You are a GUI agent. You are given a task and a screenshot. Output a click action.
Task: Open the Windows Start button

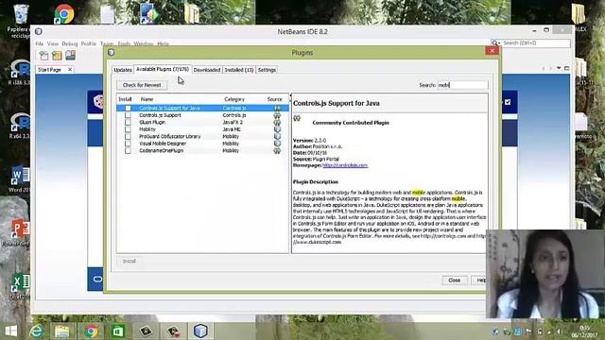point(10,331)
